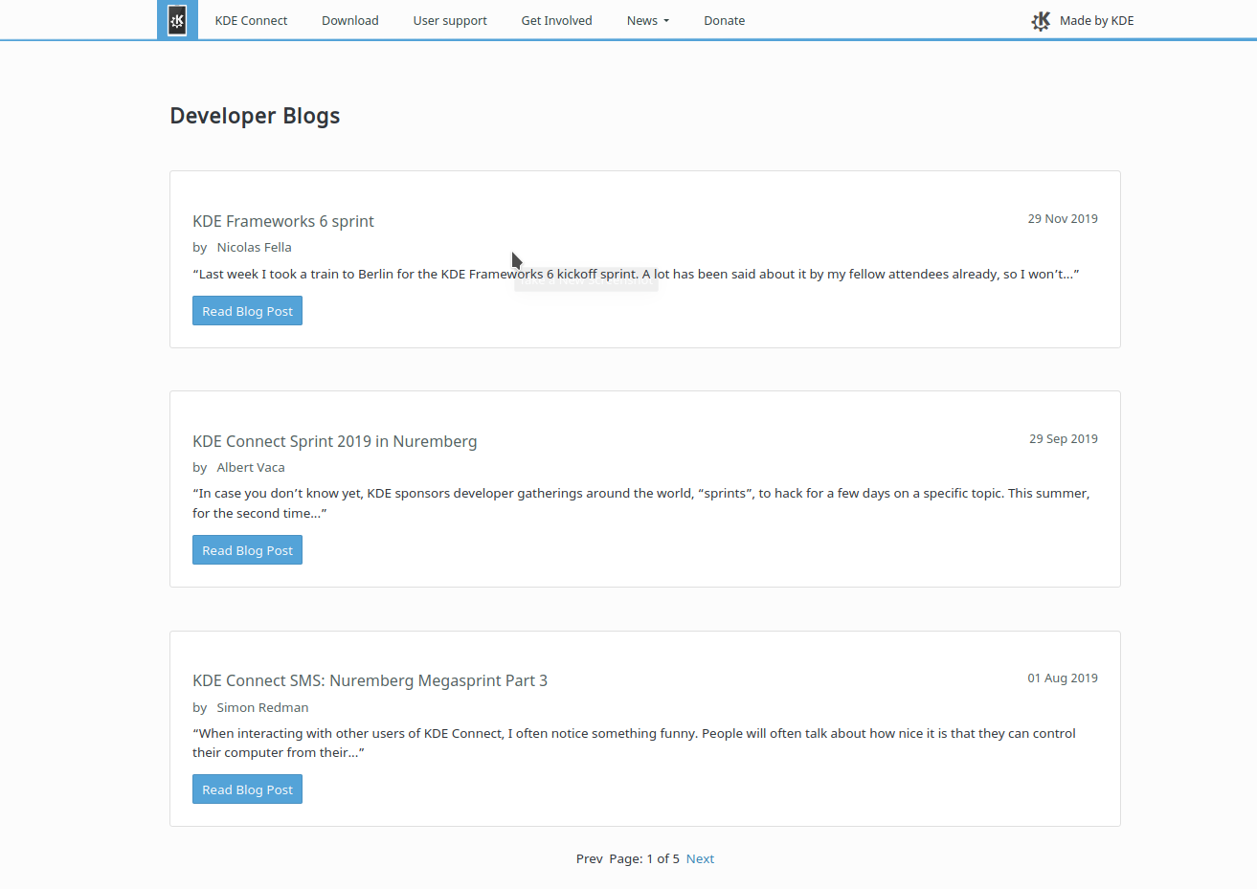Read Blog Post by Albert Vaca
This screenshot has height=889, width=1257.
(247, 550)
